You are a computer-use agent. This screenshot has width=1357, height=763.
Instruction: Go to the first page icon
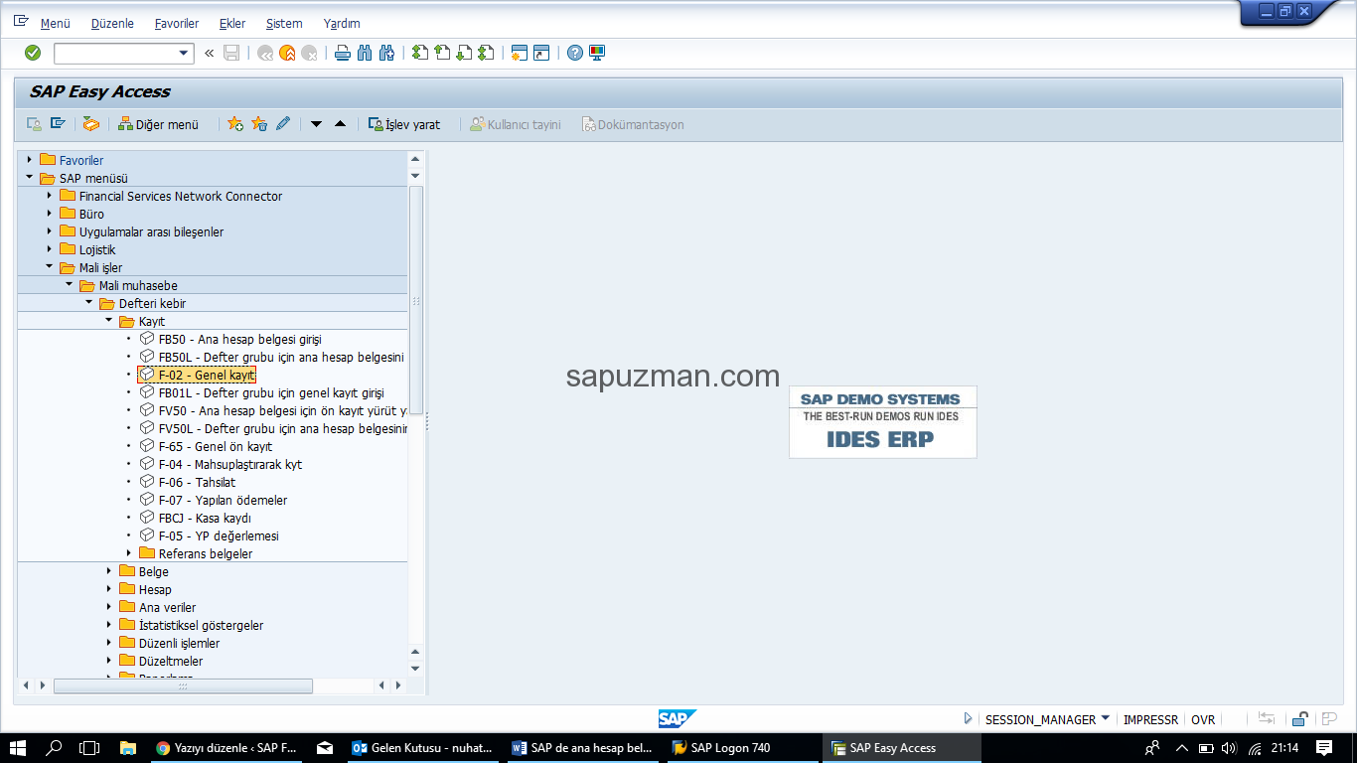click(420, 53)
